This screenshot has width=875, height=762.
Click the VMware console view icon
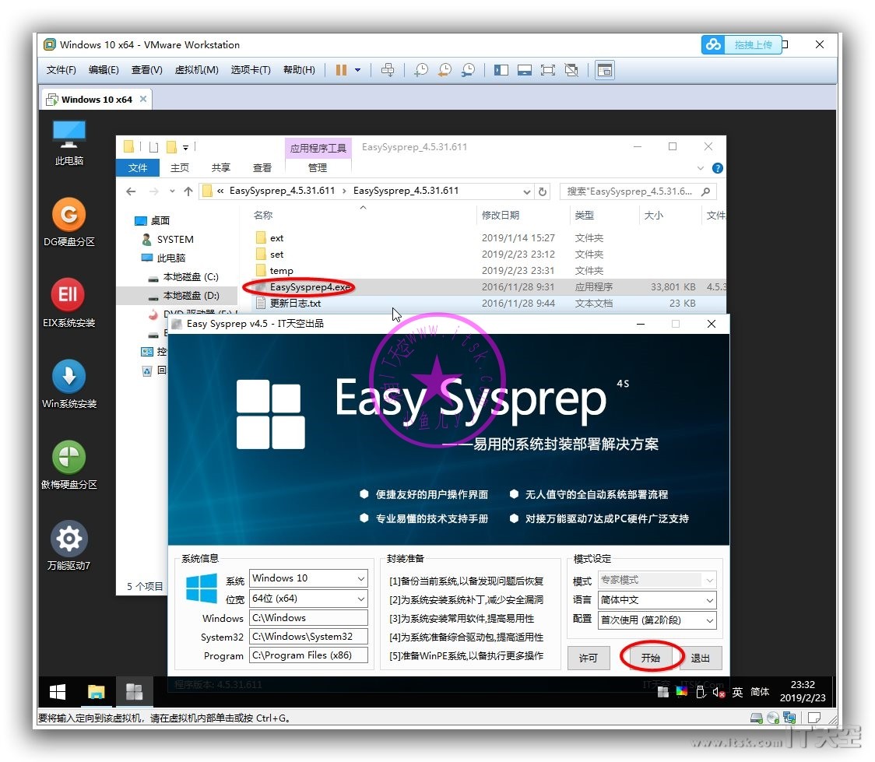click(x=605, y=70)
